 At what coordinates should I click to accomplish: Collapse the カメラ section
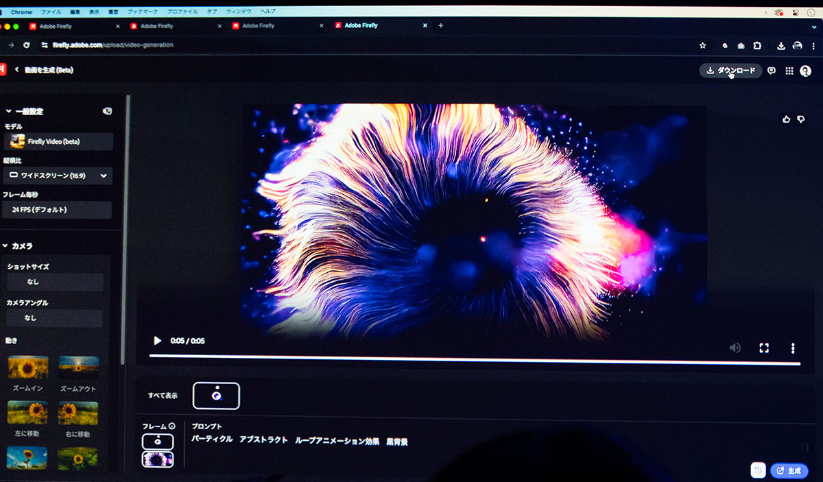[x=5, y=245]
